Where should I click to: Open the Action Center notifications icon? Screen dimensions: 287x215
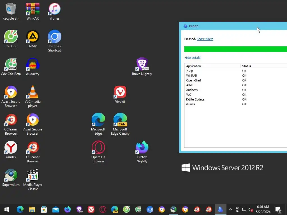pos(278,210)
